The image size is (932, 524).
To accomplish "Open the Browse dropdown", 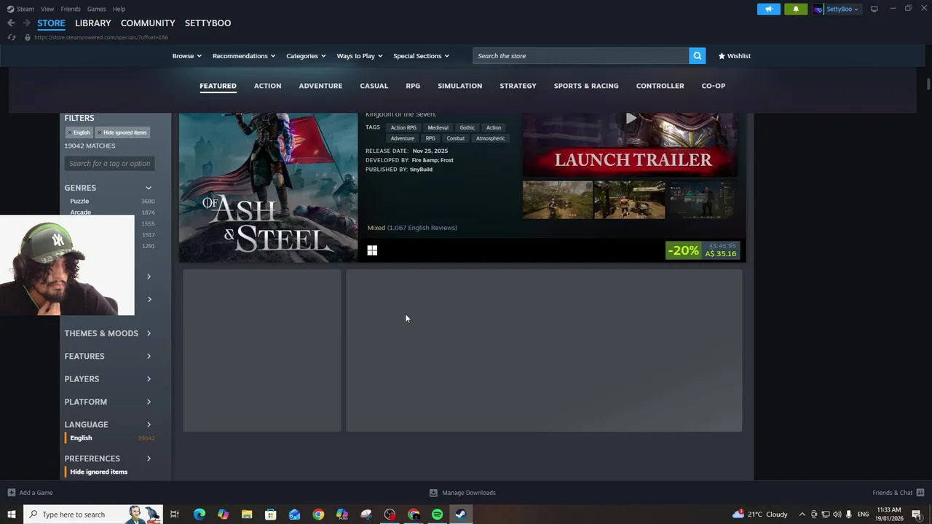I will (x=187, y=56).
